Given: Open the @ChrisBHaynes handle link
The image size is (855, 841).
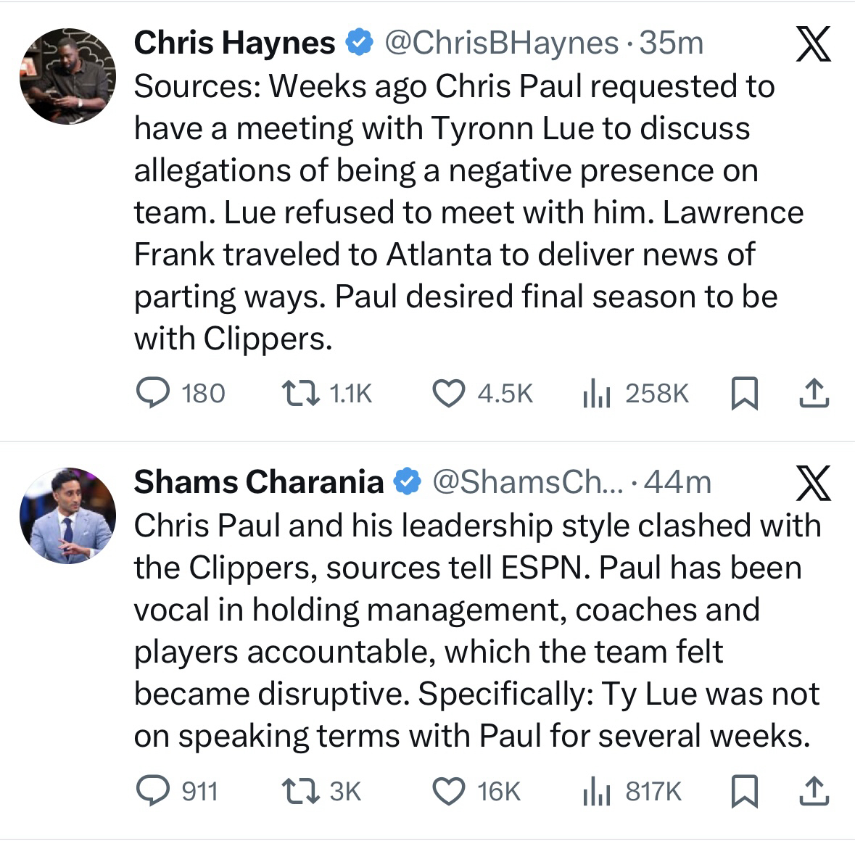Looking at the screenshot, I should click(500, 43).
